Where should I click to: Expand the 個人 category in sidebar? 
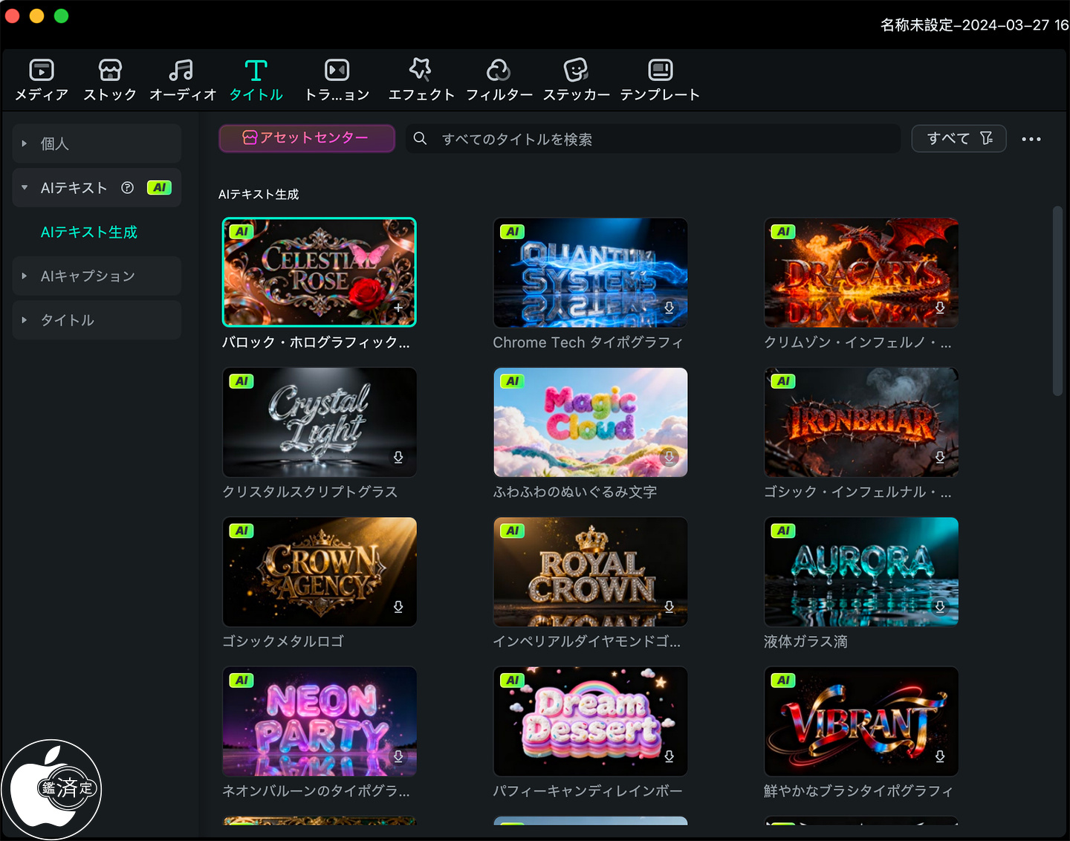25,143
